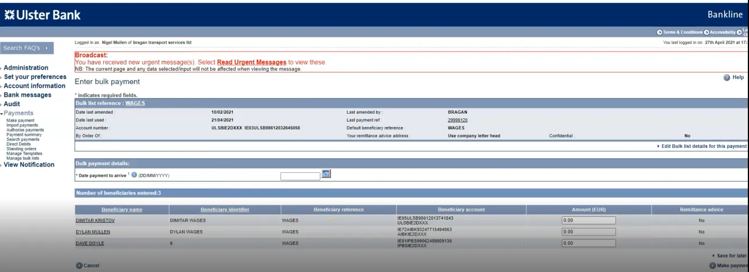Open Manage Templates in sidebar

(x=24, y=153)
